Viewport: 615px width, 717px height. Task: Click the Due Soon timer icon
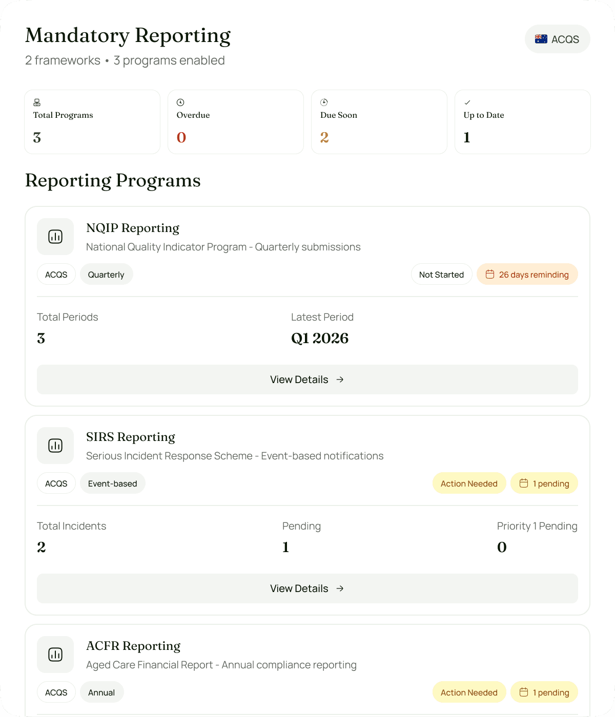tap(323, 101)
